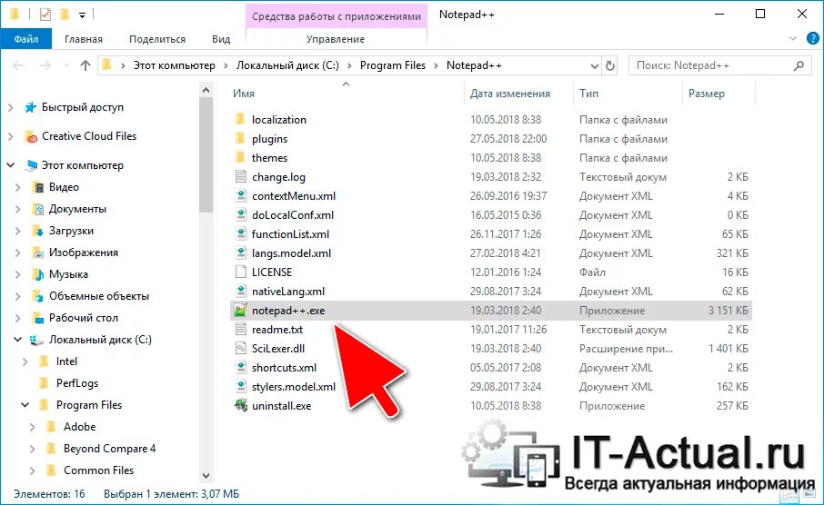Click the uninstall.exe file icon
The image size is (824, 505).
click(241, 406)
